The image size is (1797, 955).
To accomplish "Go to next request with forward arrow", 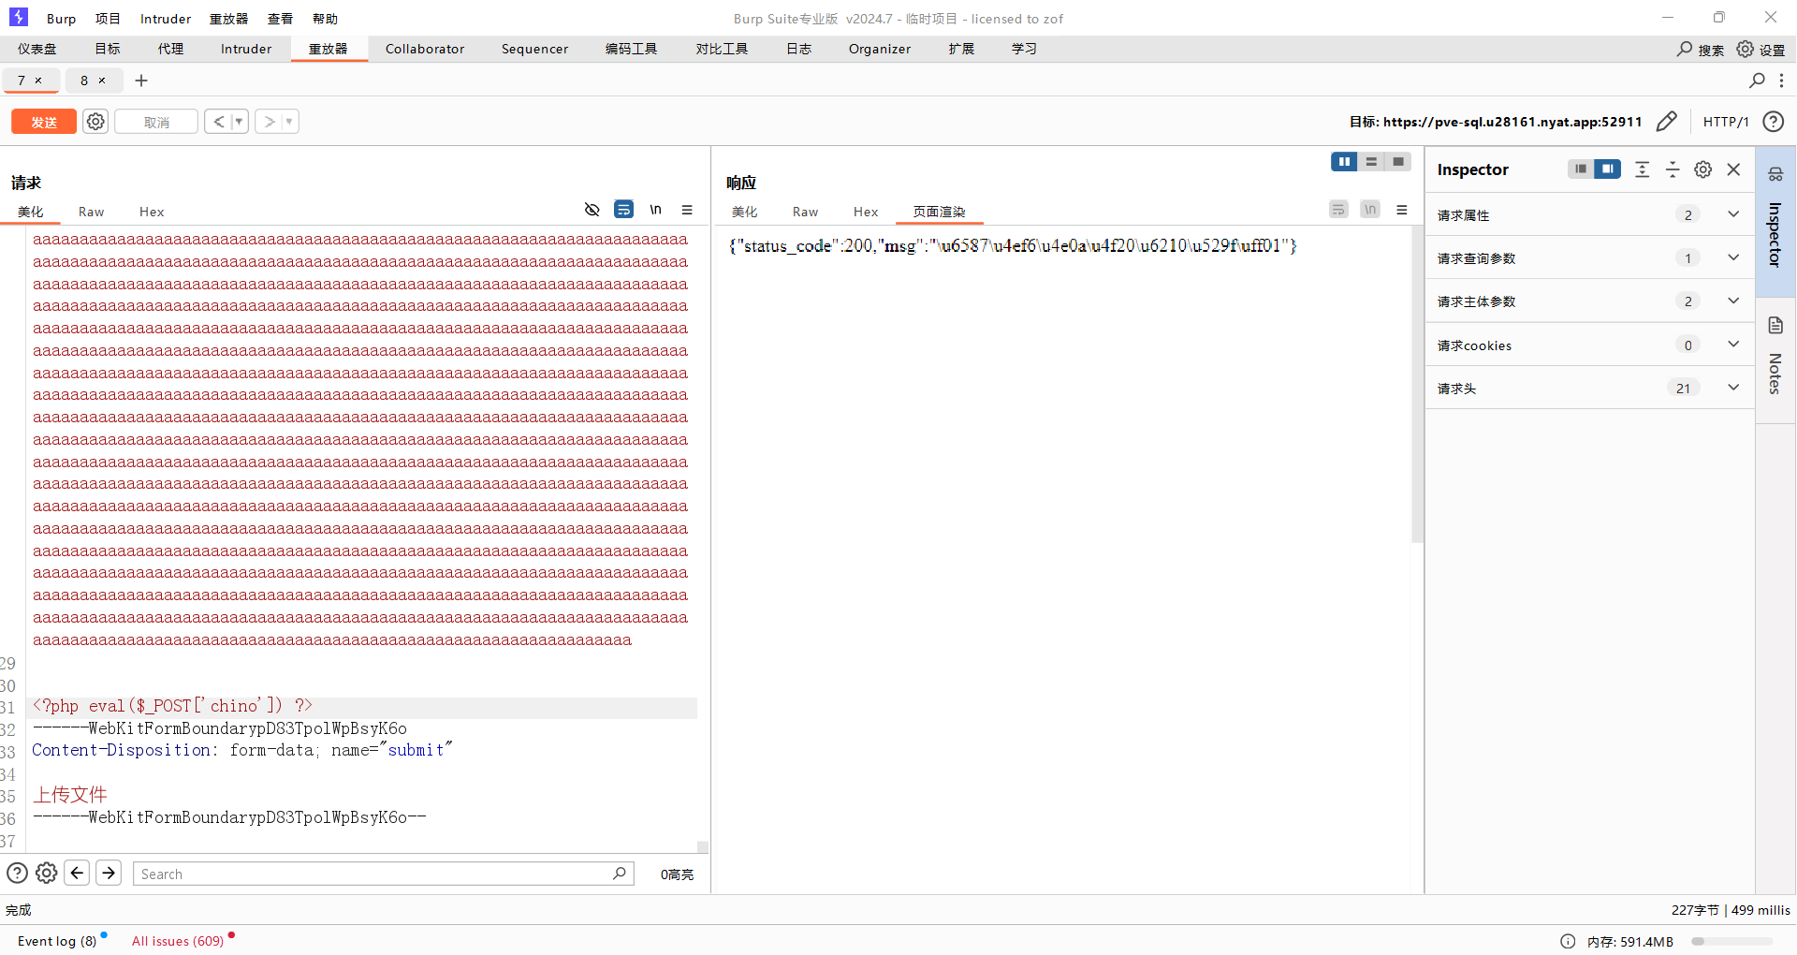I will point(269,122).
